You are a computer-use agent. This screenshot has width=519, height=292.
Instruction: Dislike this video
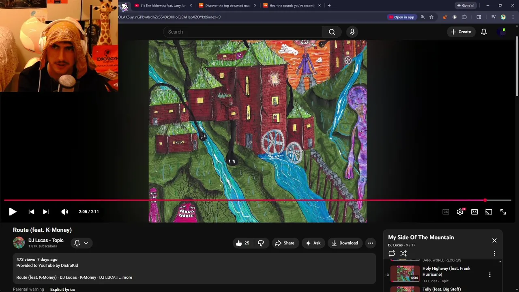point(261,243)
